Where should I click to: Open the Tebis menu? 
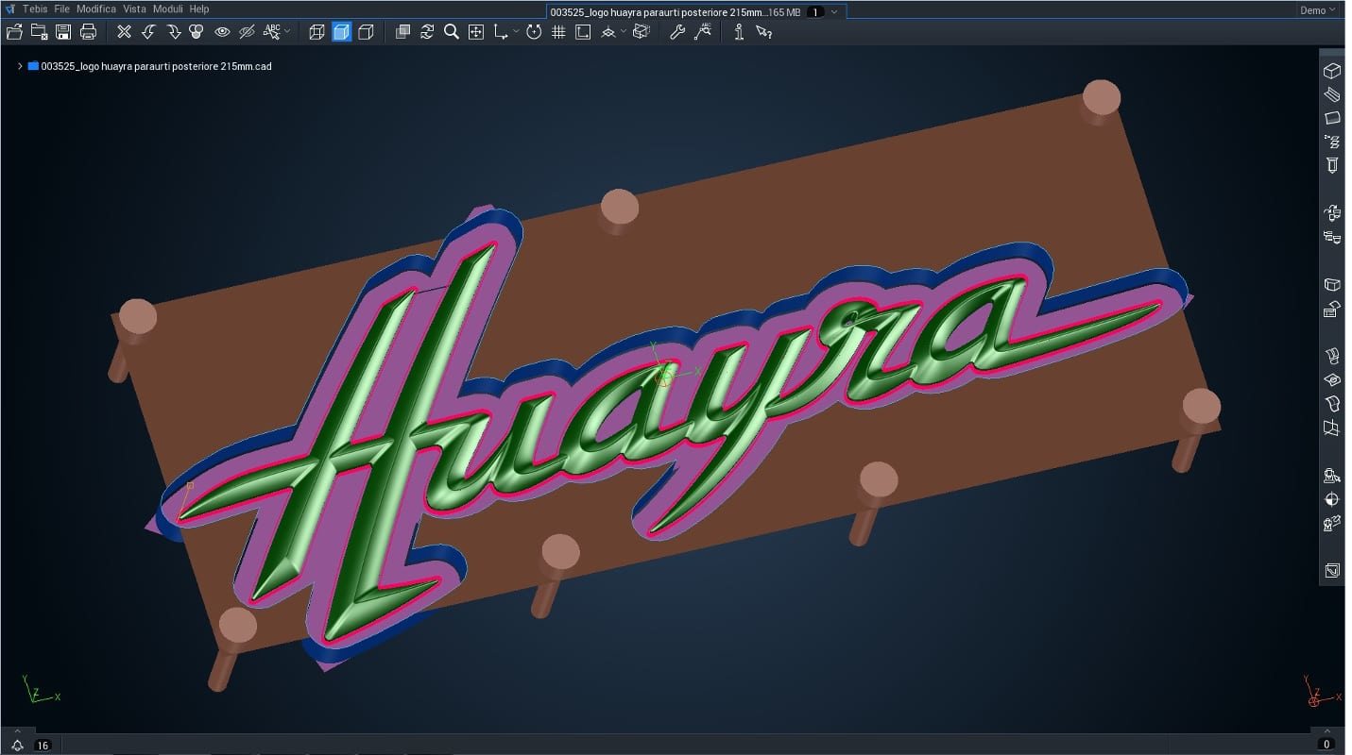pos(35,9)
